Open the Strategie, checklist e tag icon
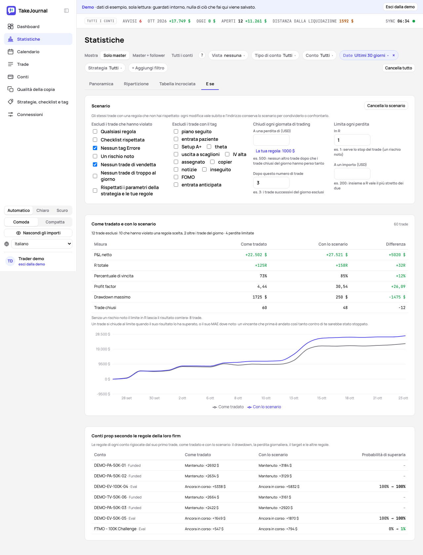 (x=11, y=102)
